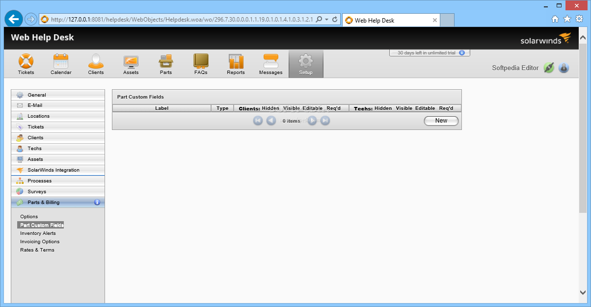Expand the Assets setup section in sidebar
This screenshot has width=591, height=307.
pos(58,159)
